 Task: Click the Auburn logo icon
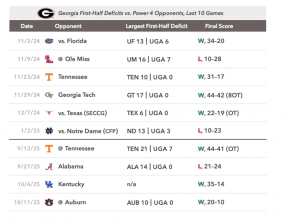click(49, 202)
